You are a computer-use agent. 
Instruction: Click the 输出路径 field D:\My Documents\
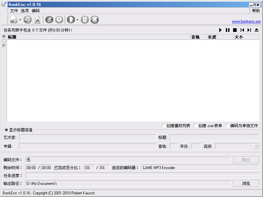coord(128,184)
